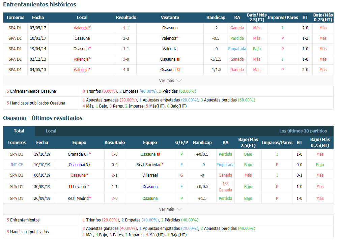
Task: Switch to the Total tab
Action: point(19,131)
